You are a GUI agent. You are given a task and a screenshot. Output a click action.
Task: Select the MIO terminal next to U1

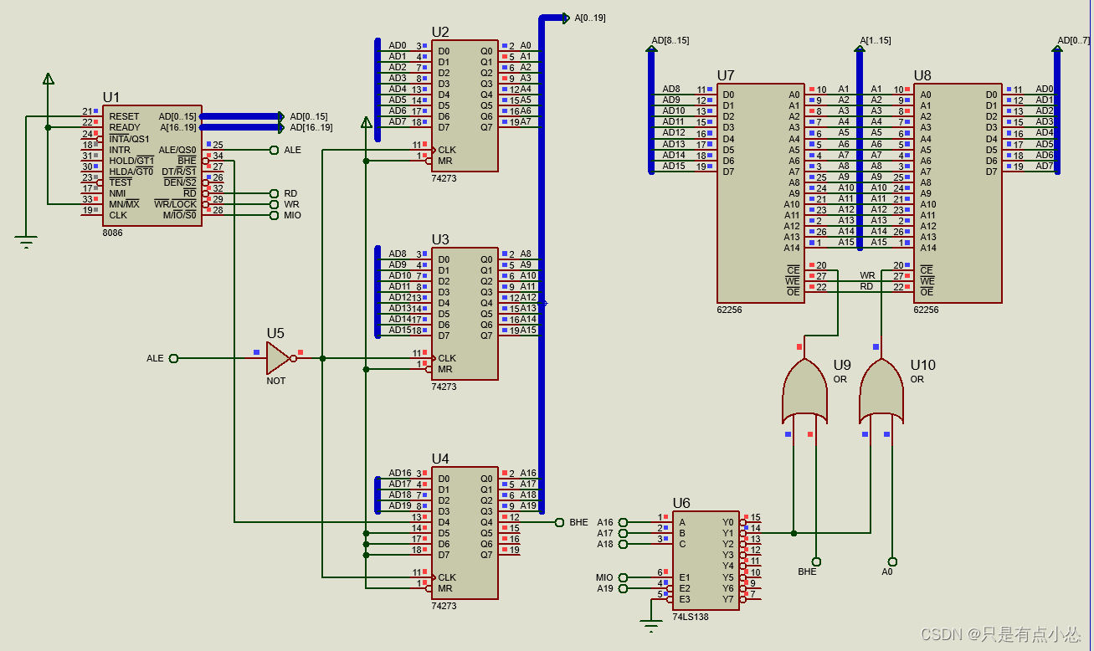[x=274, y=215]
